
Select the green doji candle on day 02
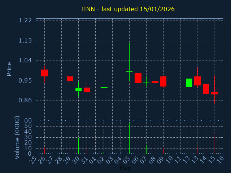tap(104, 87)
